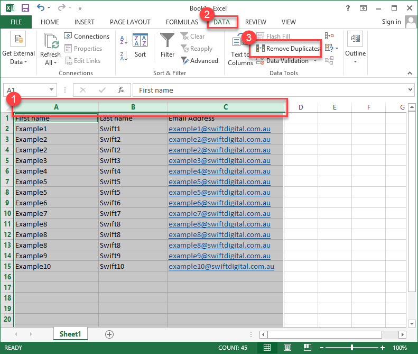Collapse the ribbon
Viewport: 418px width, 354px height.
pos(410,73)
